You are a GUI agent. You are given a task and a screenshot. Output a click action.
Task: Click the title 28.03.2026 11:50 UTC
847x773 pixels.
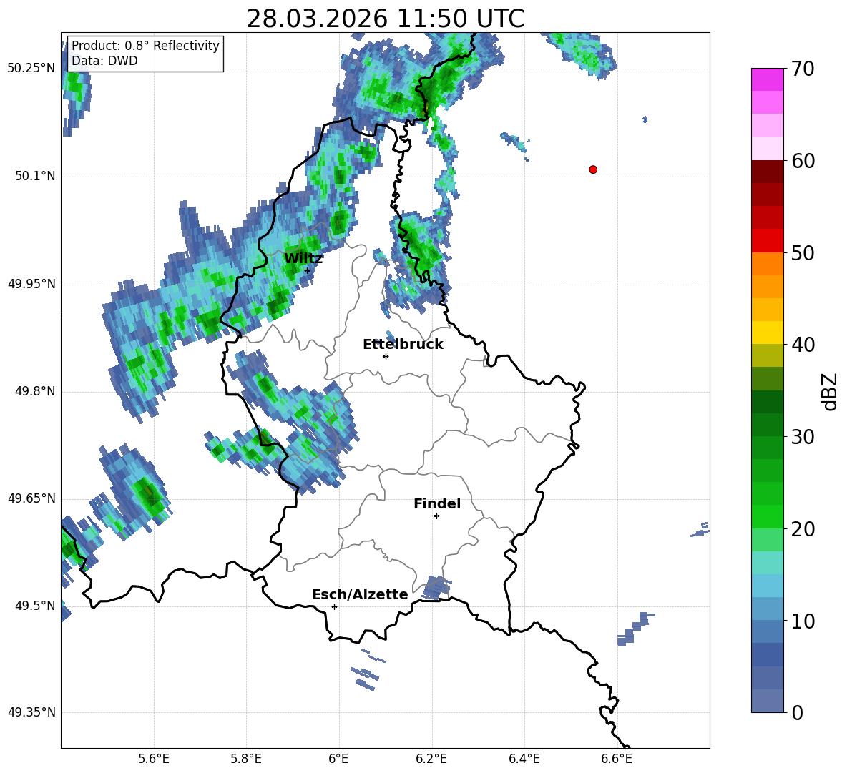point(385,19)
